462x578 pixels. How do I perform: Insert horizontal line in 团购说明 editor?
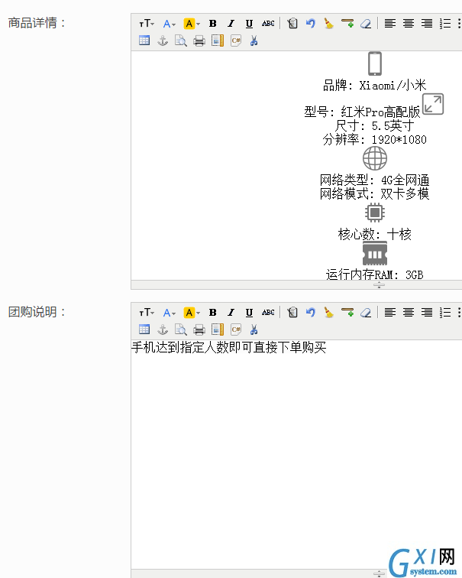[x=347, y=313]
